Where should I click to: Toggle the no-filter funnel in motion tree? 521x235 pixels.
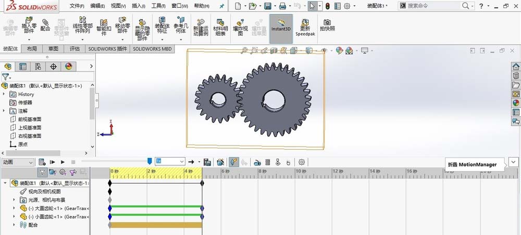click(42, 172)
